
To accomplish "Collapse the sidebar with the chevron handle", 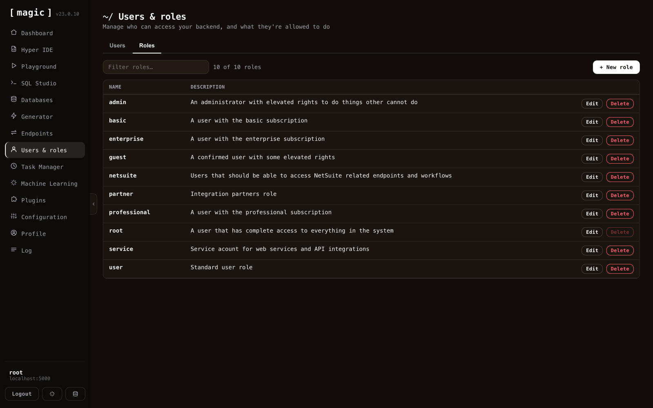I will pos(93,204).
